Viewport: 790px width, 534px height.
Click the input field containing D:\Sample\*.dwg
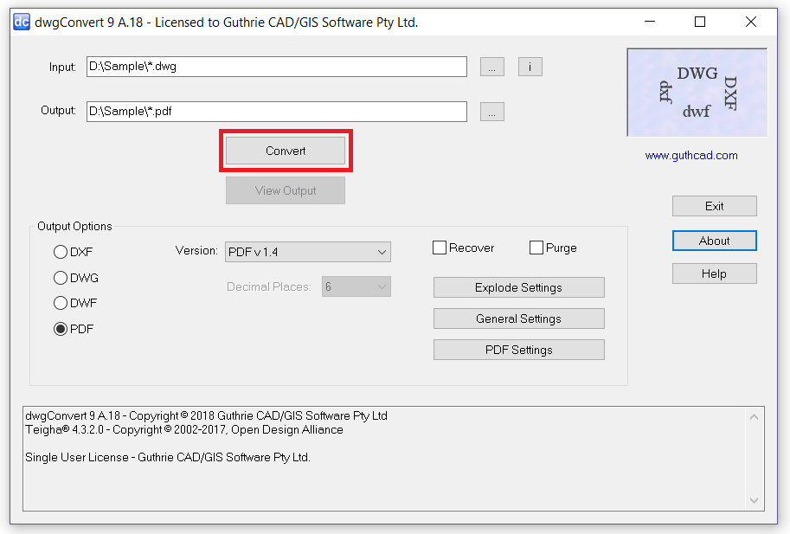pyautogui.click(x=277, y=67)
